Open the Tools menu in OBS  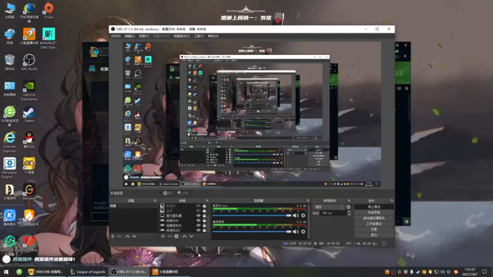198,36
